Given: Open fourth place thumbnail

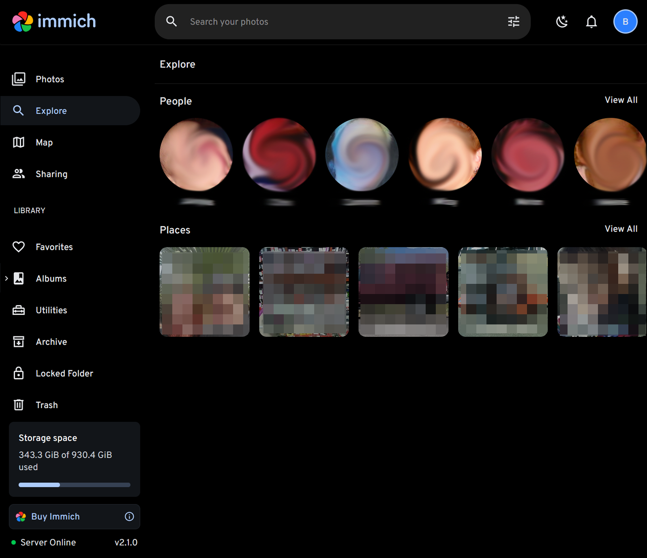Looking at the screenshot, I should click(503, 292).
